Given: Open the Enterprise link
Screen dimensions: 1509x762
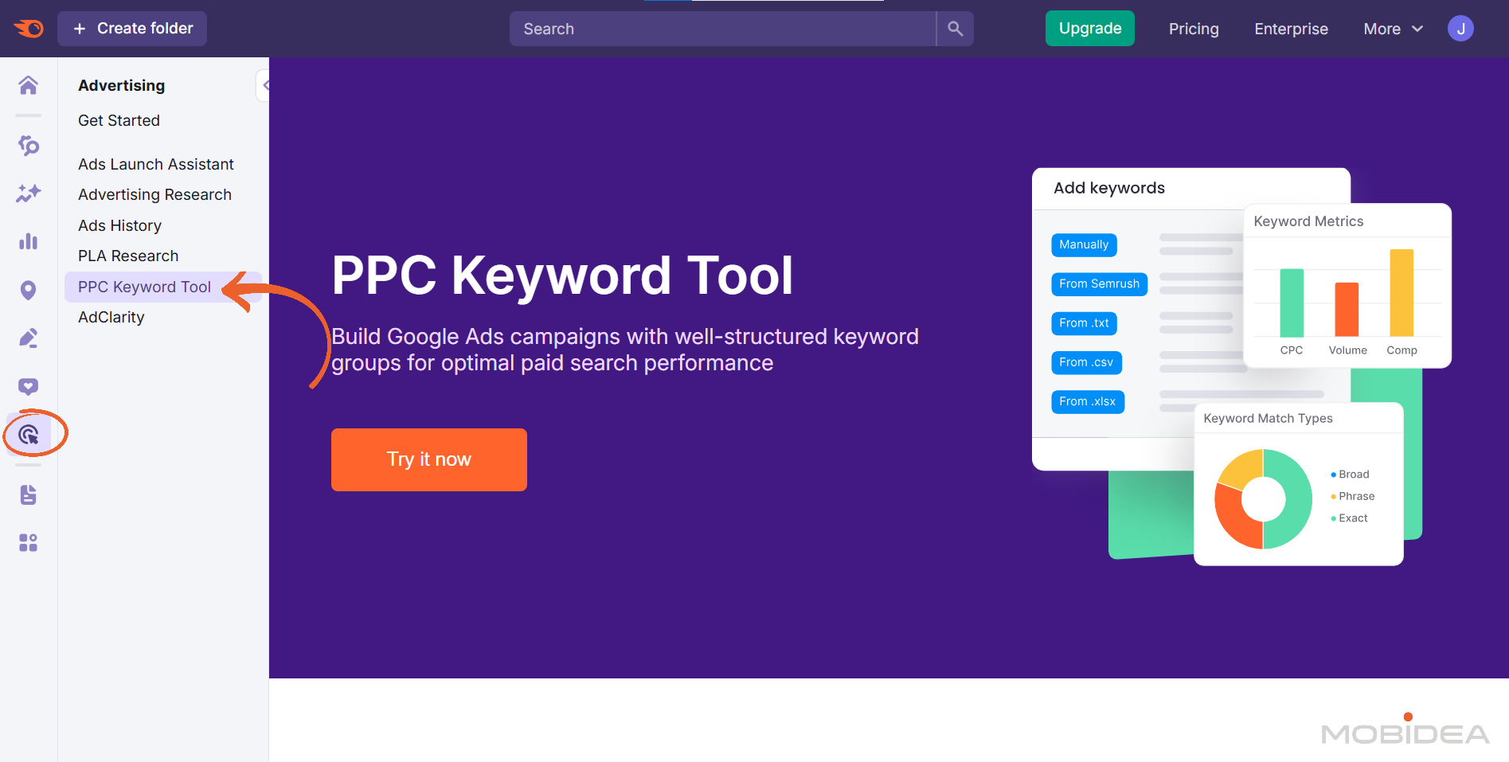Looking at the screenshot, I should pos(1291,29).
